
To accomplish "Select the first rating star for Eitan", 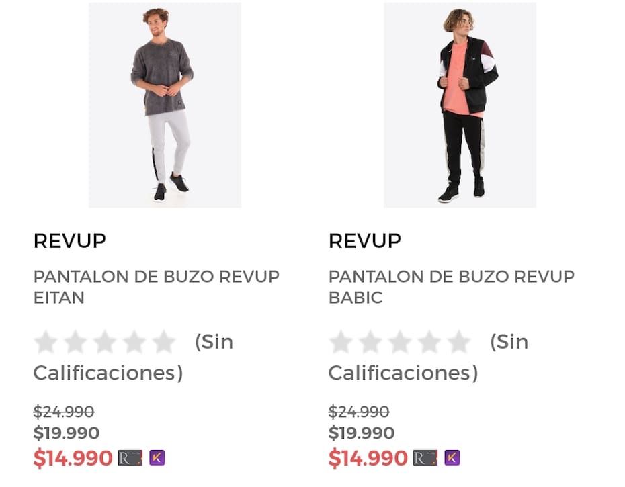I will click(x=46, y=342).
